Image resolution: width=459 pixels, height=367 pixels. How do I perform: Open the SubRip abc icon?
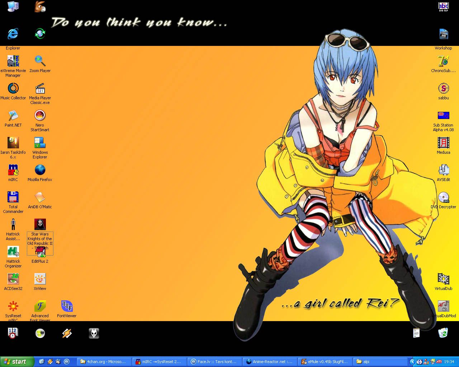point(444,6)
